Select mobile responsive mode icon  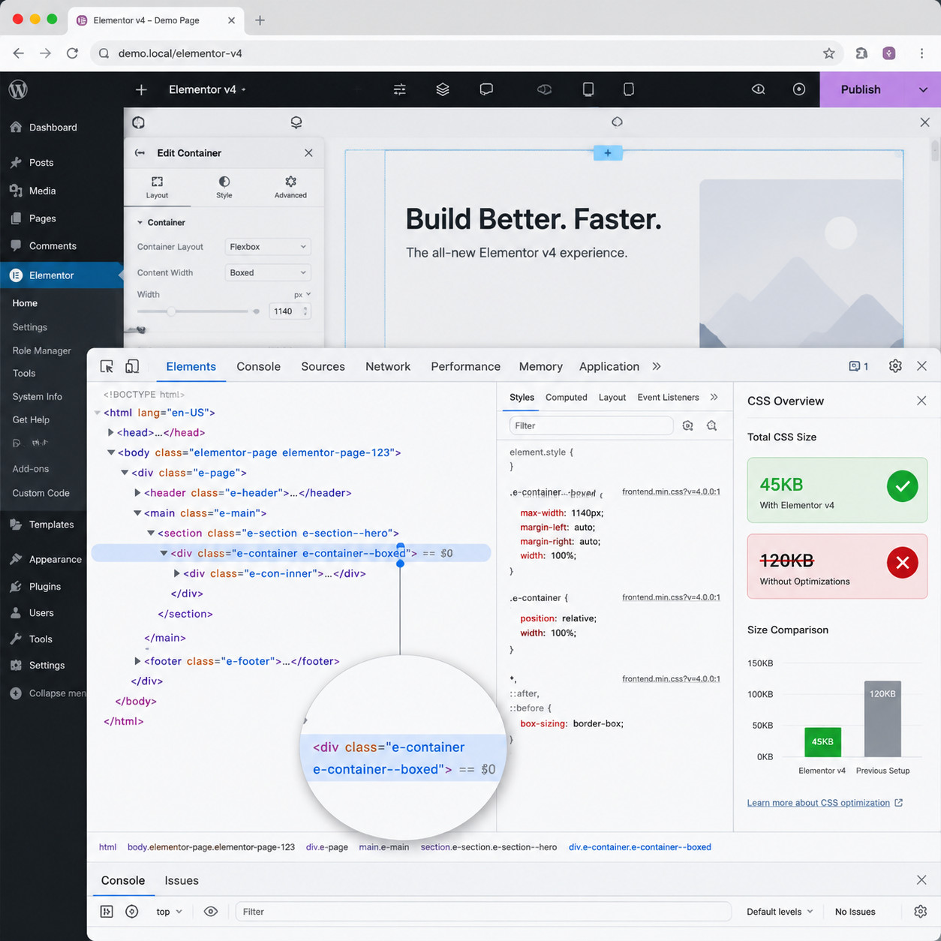click(629, 89)
